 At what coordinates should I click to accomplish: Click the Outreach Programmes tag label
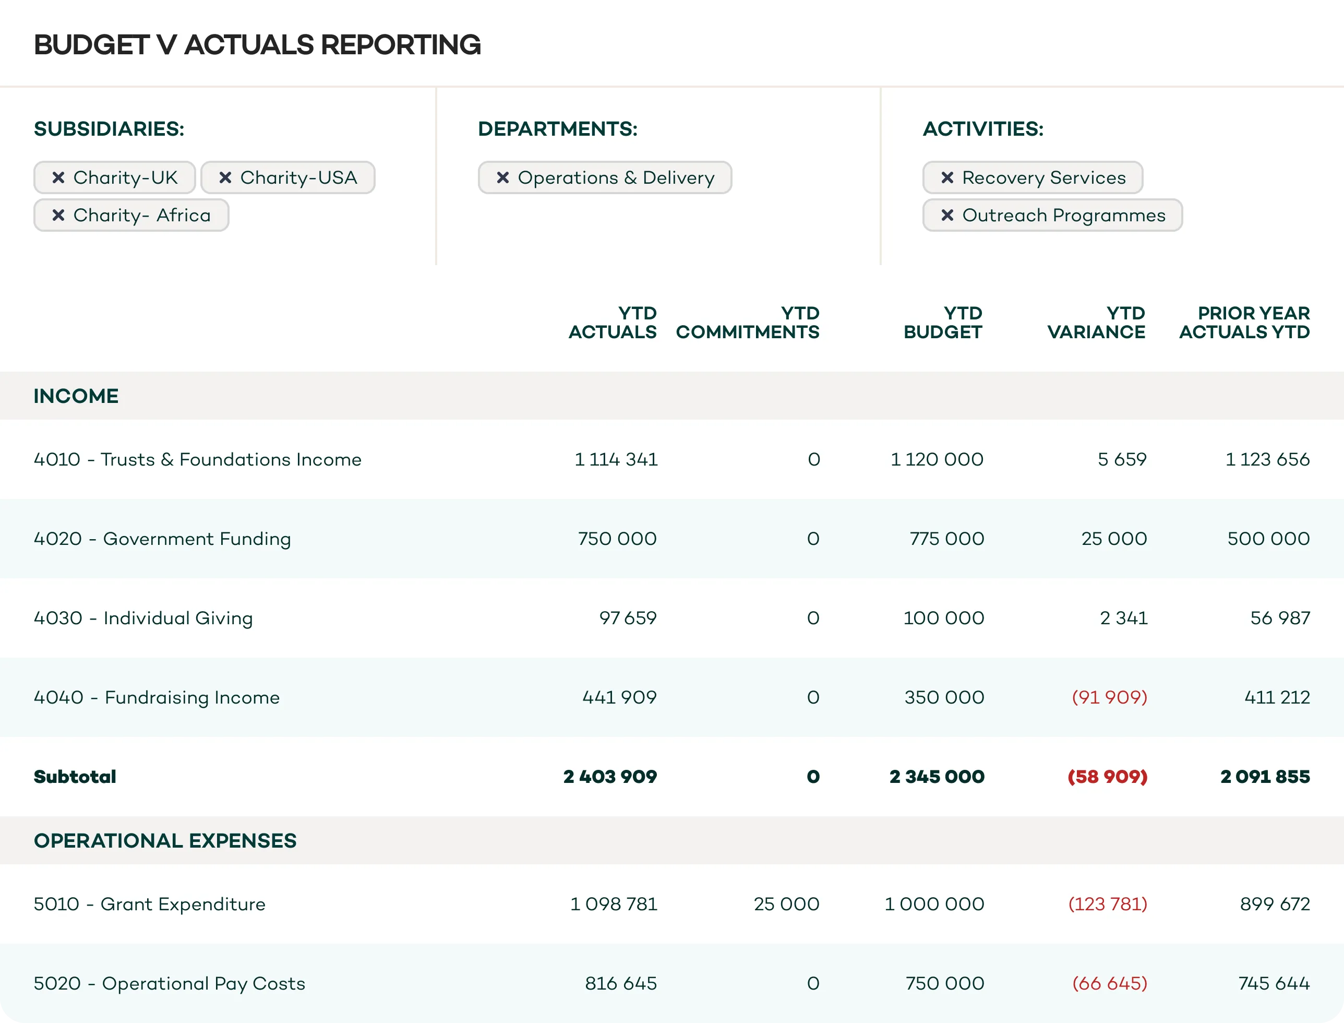point(1063,215)
